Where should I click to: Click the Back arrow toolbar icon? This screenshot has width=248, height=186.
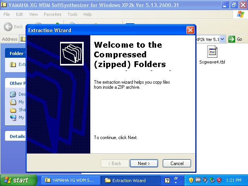point(8,27)
